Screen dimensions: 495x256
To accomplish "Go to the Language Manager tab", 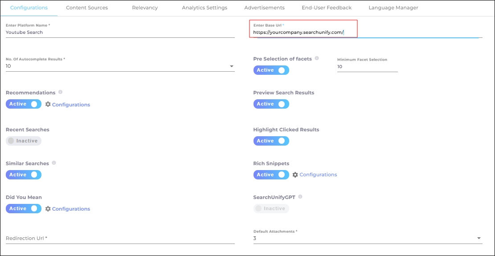I will point(393,8).
